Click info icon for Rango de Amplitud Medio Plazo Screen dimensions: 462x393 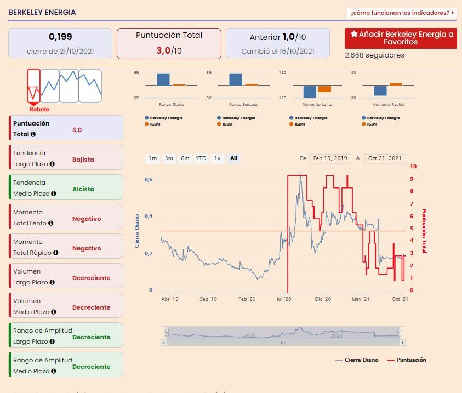pos(53,371)
